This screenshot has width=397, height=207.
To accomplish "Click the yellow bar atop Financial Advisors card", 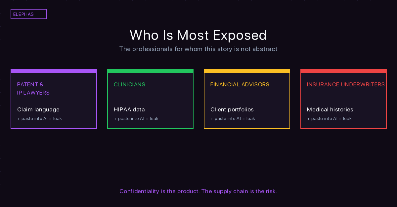I will click(247, 71).
